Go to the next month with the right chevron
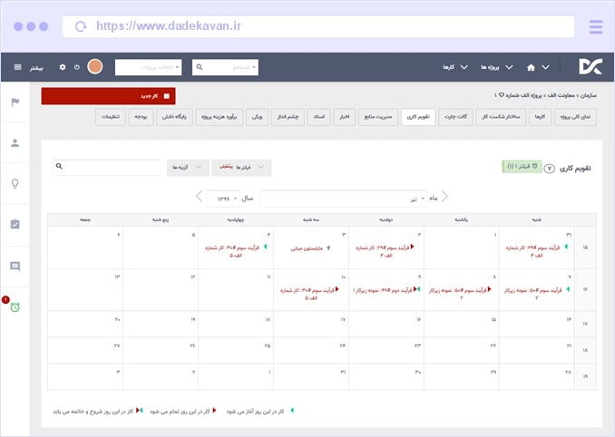615x437 pixels. pos(444,197)
